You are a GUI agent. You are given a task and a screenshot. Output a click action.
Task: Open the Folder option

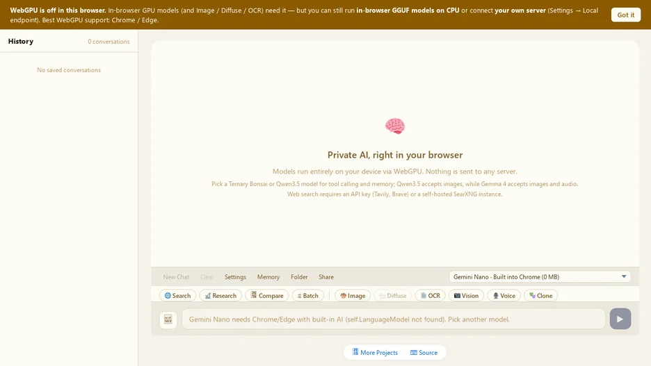click(299, 277)
